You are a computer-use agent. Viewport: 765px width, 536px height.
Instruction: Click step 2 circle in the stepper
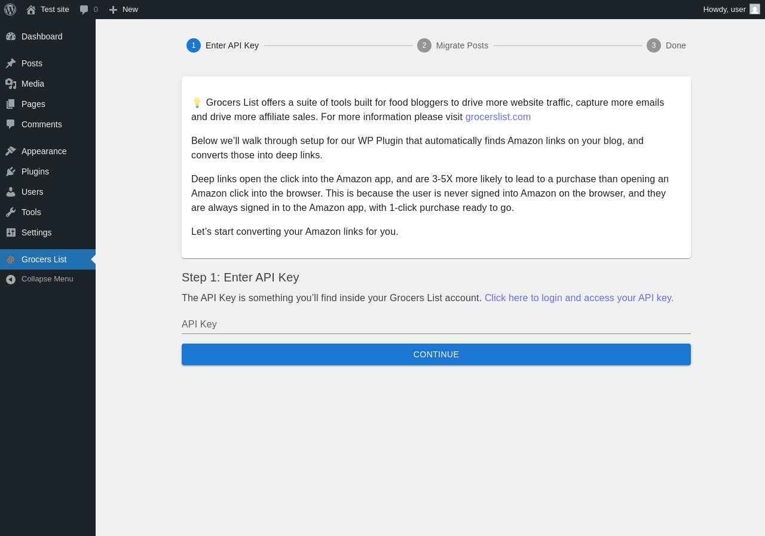click(x=424, y=45)
